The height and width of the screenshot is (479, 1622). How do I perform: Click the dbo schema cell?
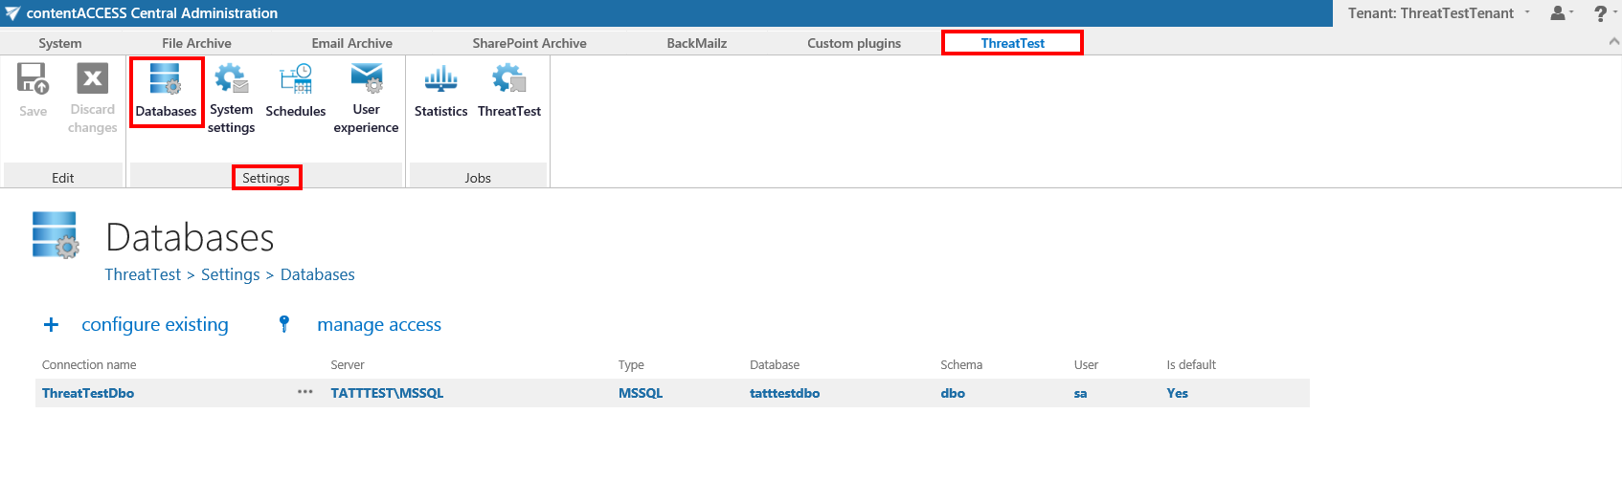[953, 393]
